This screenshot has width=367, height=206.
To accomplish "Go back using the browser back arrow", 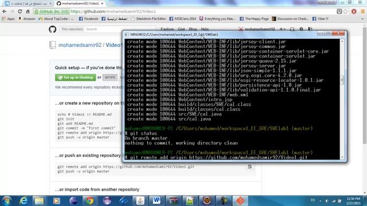I will (x=5, y=11).
